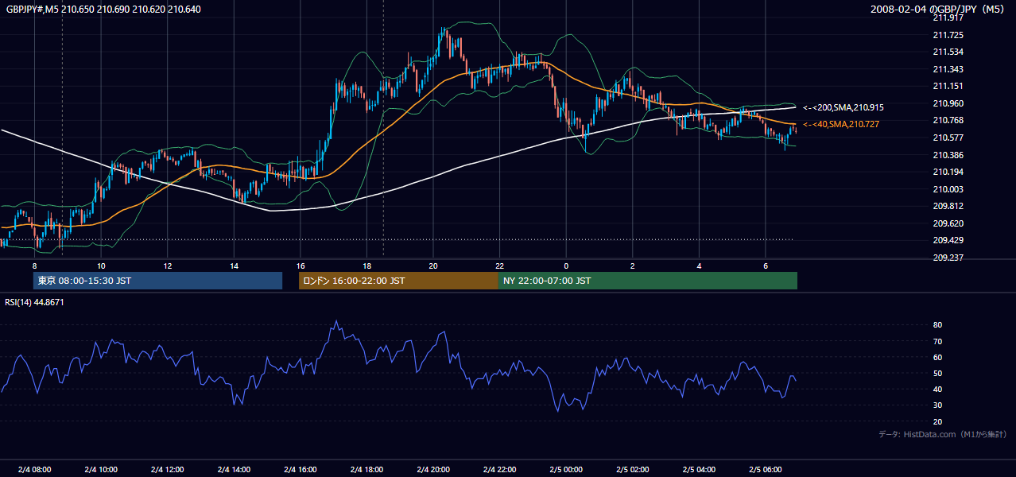This screenshot has height=477, width=1016.
Task: Click price axis value 211.725
Action: point(947,35)
